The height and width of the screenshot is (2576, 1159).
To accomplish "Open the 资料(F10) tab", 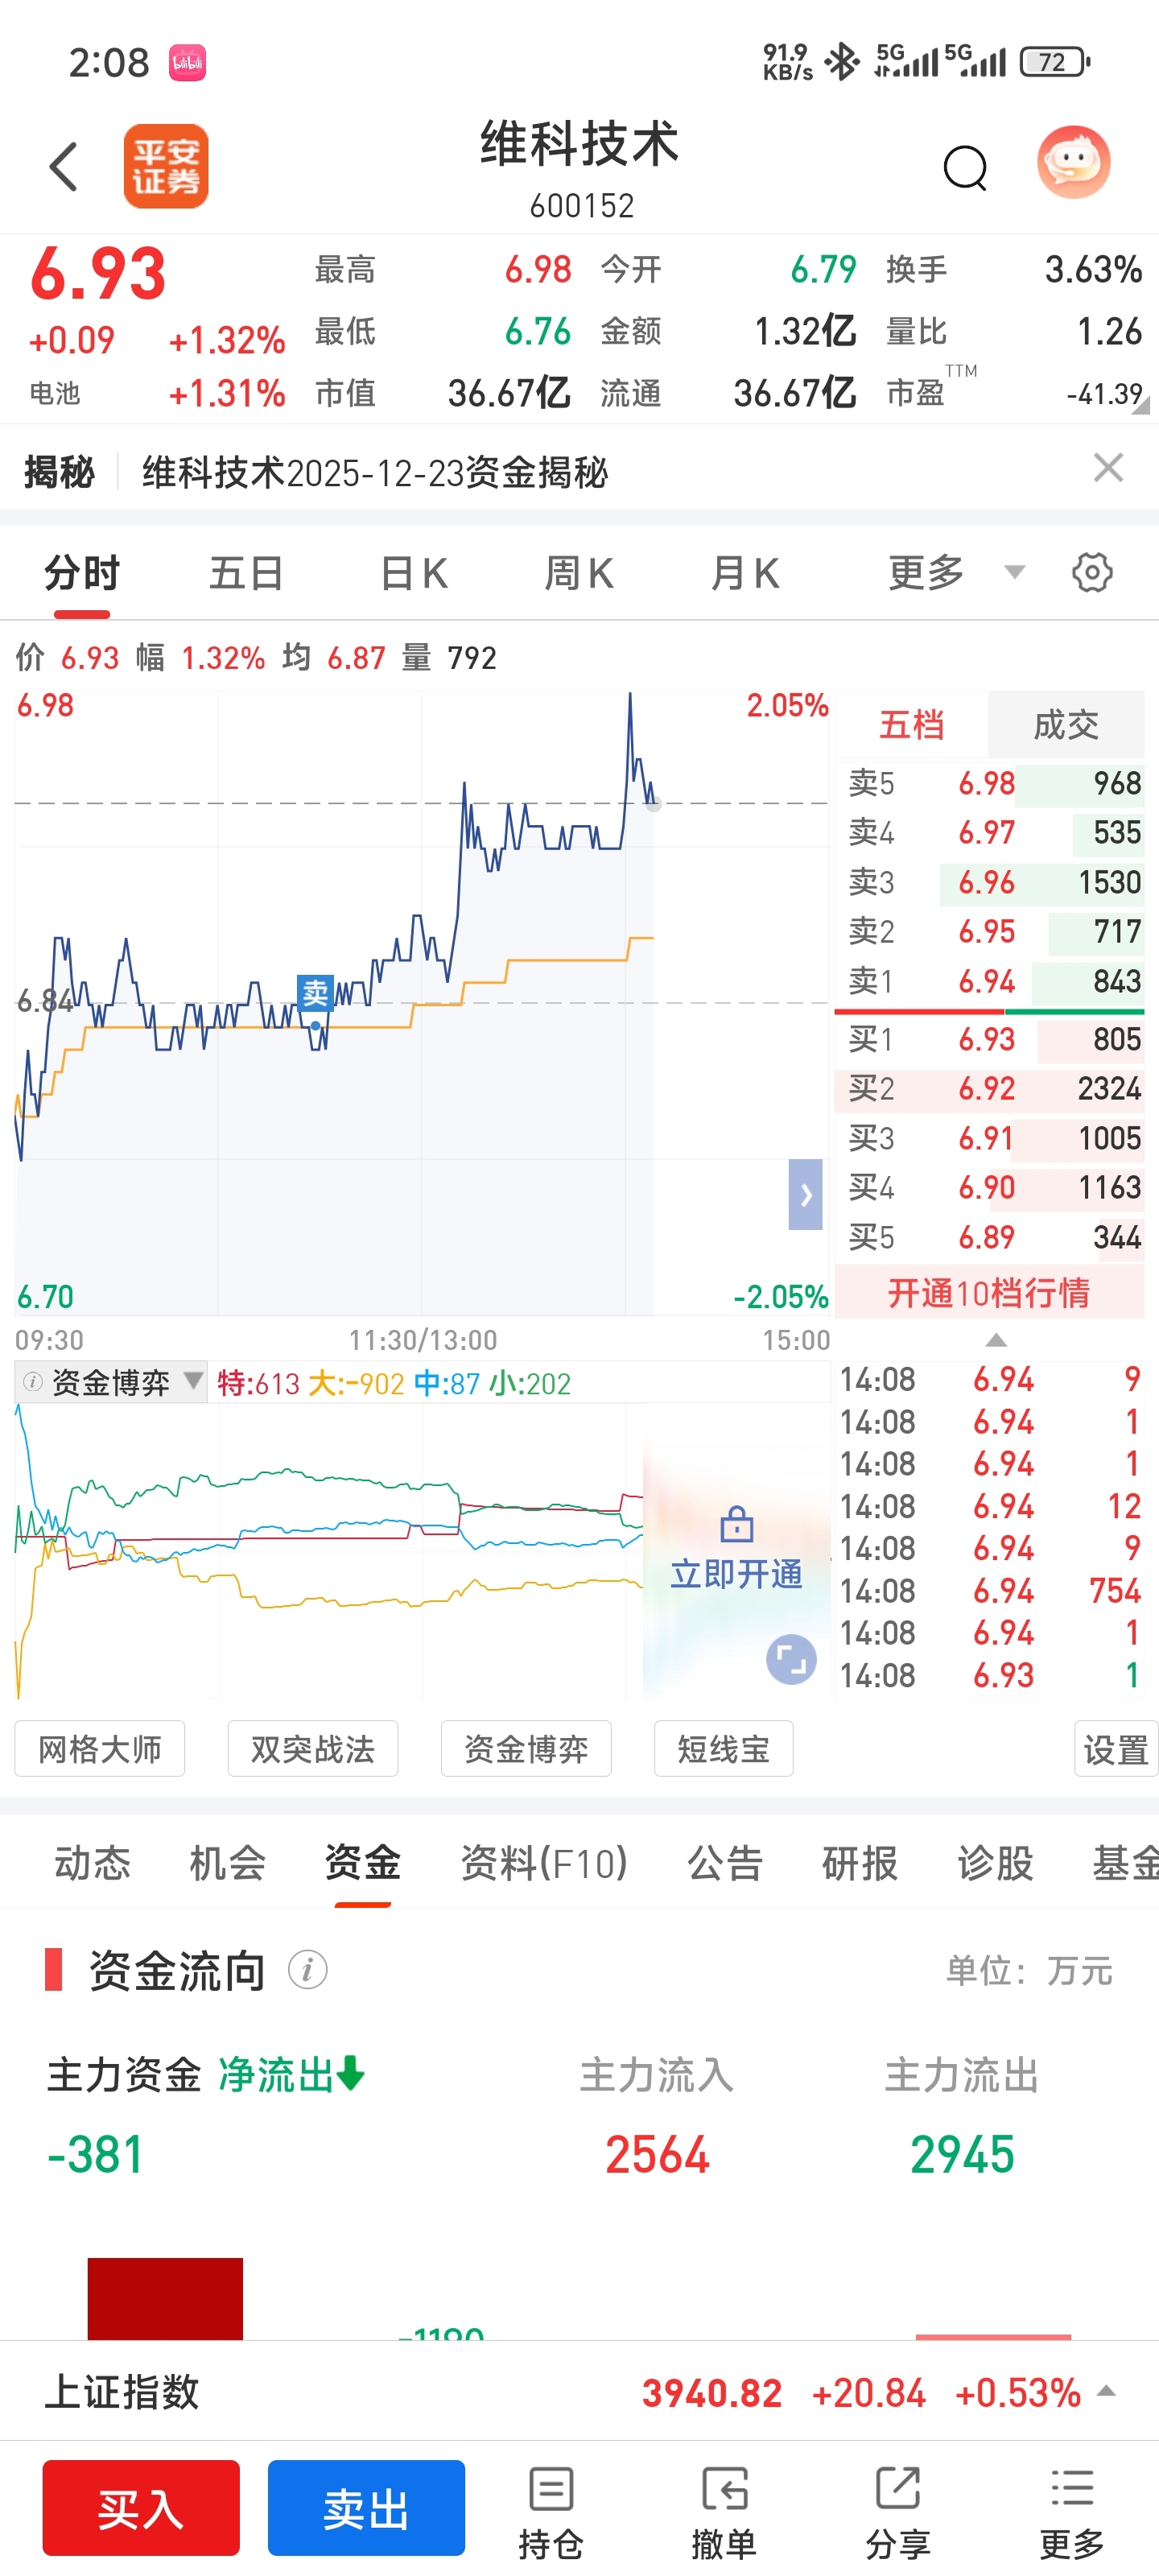I will [x=544, y=1863].
